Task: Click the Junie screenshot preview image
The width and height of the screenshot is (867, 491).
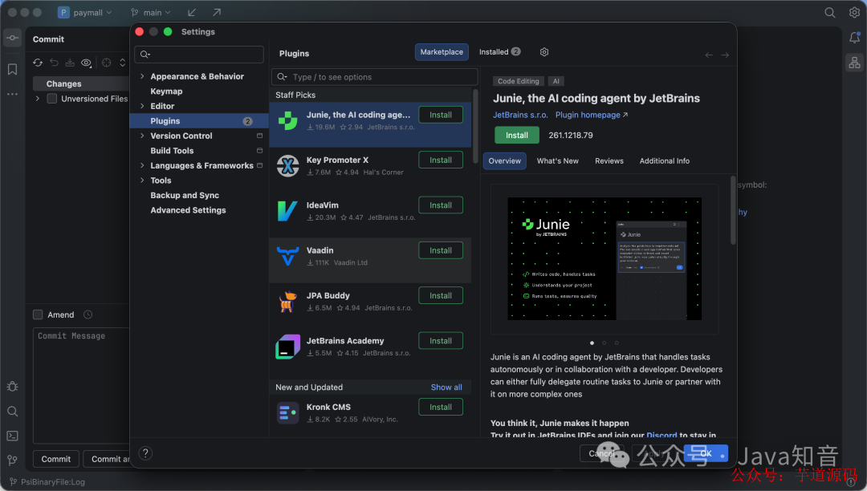Action: [604, 258]
